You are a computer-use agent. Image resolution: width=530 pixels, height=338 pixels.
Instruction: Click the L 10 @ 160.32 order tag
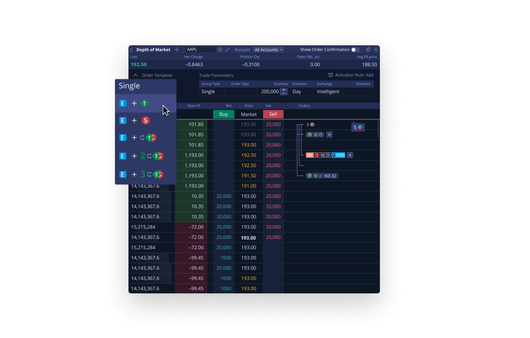(322, 176)
